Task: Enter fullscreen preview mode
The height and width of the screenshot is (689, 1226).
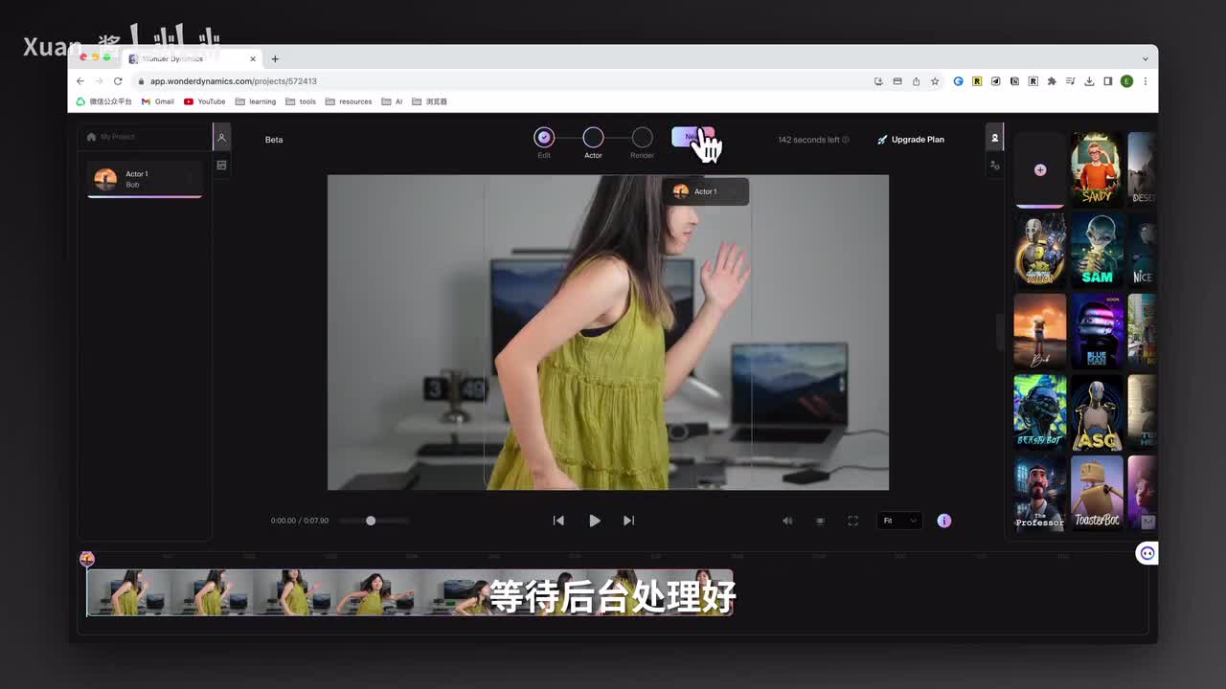Action: (852, 521)
